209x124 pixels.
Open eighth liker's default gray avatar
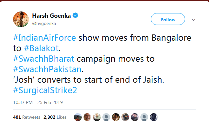(144, 117)
